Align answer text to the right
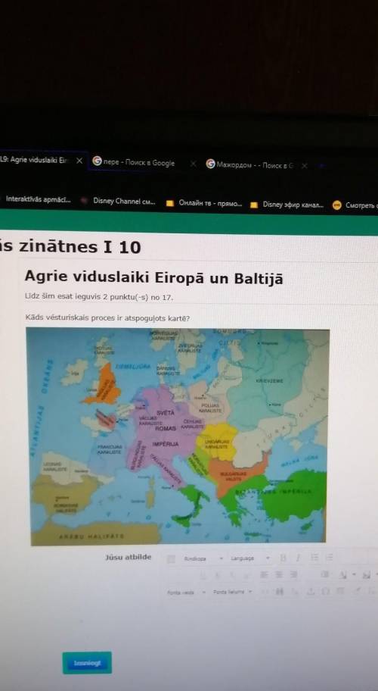Screen dimensions: 378x691 293,574
